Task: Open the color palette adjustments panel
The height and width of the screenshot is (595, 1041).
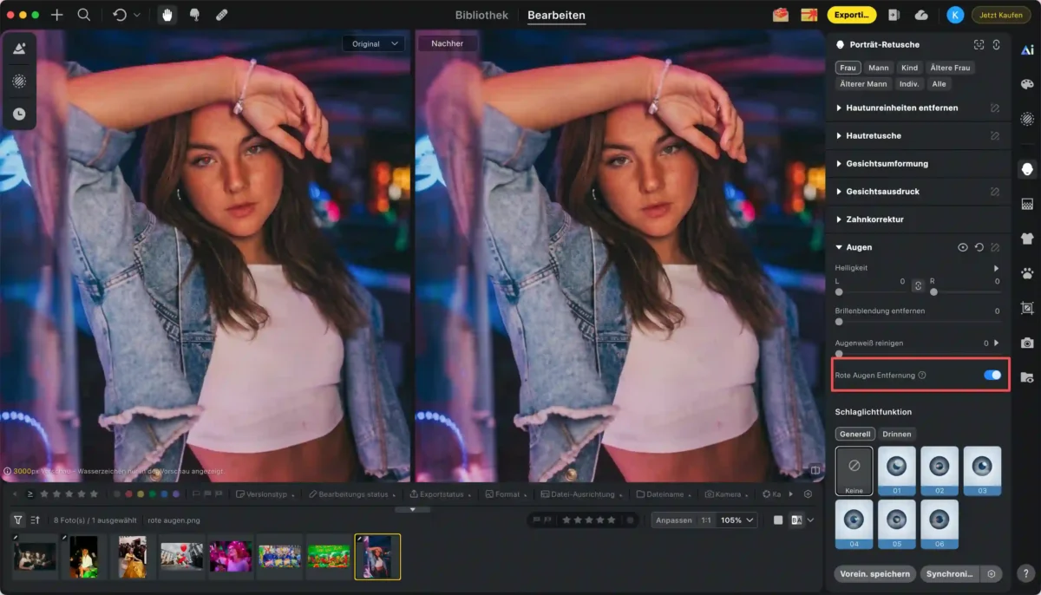Action: (1027, 84)
